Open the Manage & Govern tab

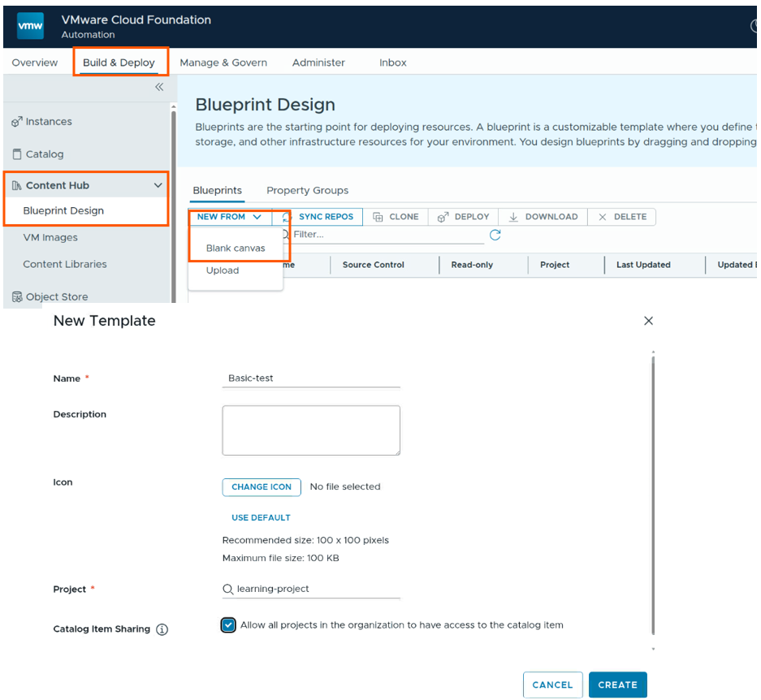click(x=223, y=63)
